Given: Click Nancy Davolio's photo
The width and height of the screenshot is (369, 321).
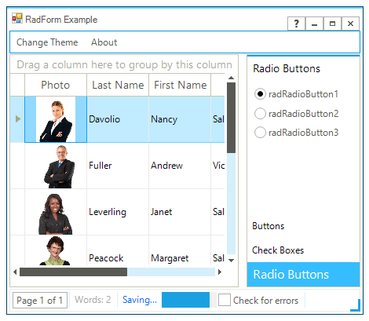Looking at the screenshot, I should (x=56, y=119).
